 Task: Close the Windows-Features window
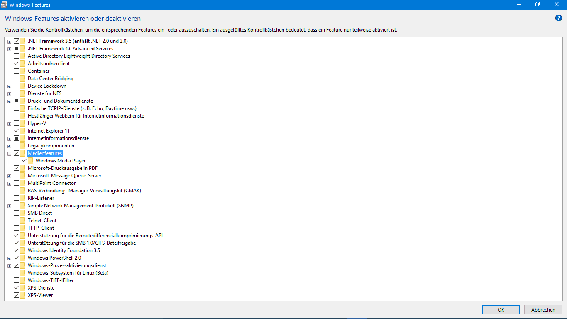[557, 4]
